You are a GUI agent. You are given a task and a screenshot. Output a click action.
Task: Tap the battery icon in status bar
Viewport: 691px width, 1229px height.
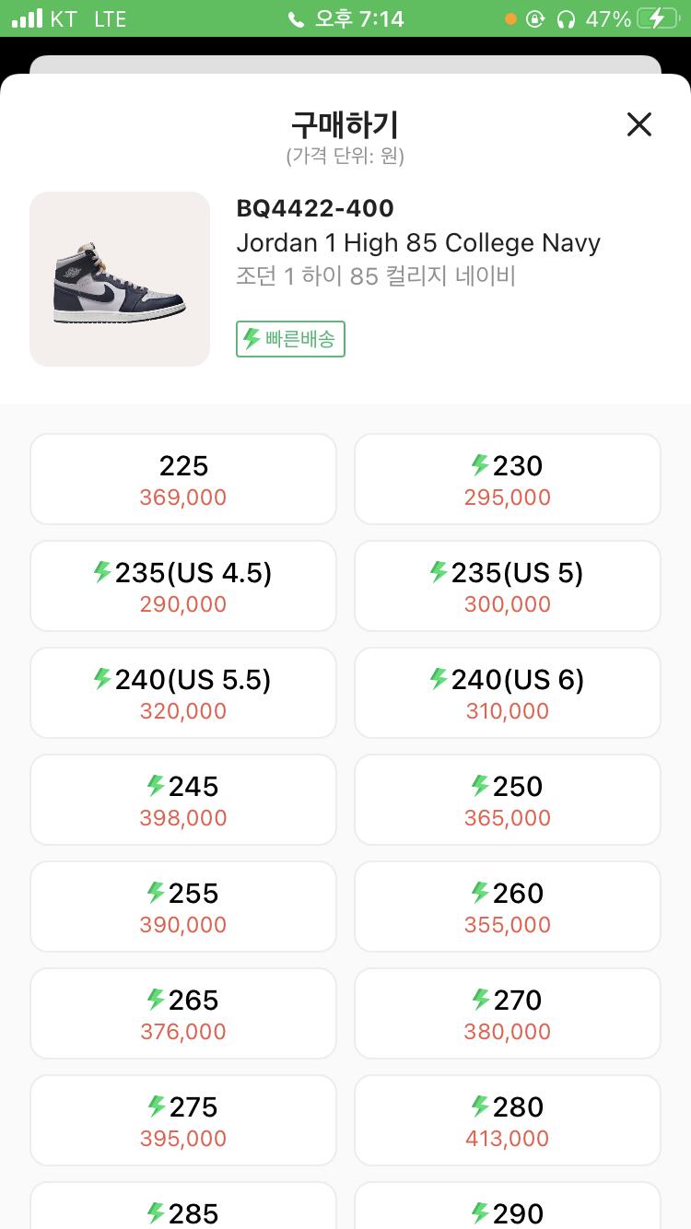[661, 18]
